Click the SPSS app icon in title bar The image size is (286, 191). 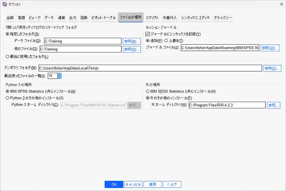click(x=5, y=4)
